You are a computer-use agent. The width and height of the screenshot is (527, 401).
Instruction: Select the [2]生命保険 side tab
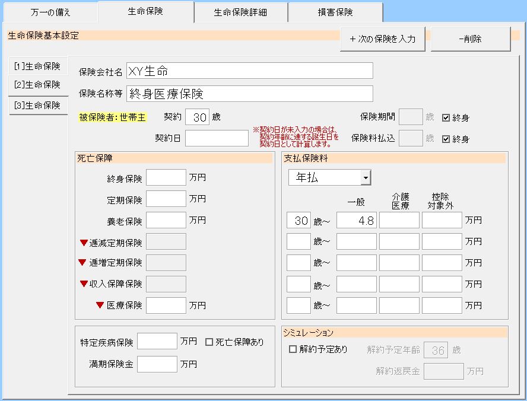[x=37, y=84]
